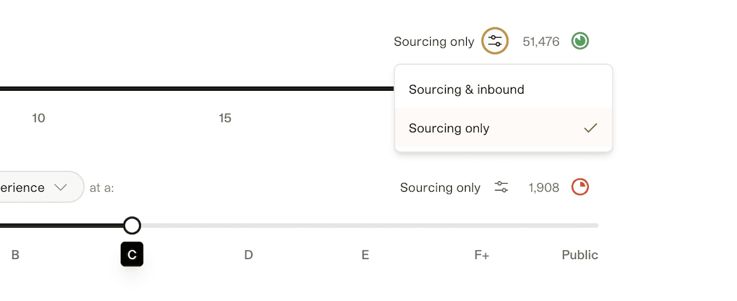The image size is (737, 301).
Task: Set the stage slider to E
Action: coord(365,255)
